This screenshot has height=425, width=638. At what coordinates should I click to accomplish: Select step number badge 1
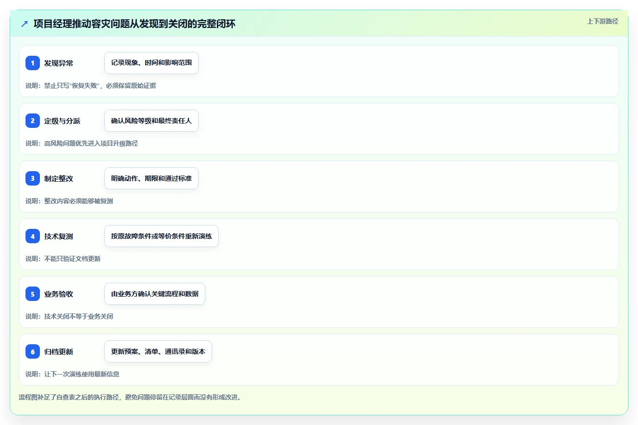(33, 63)
